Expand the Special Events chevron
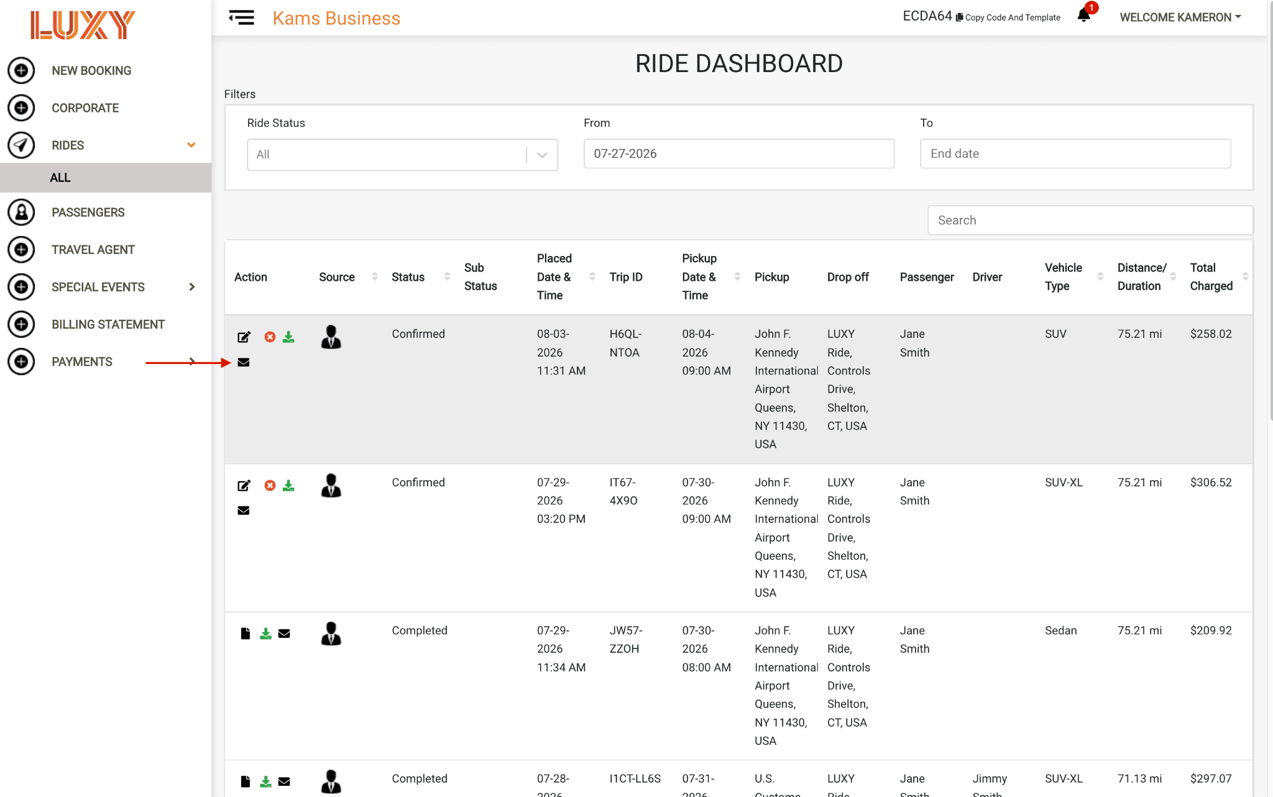1273x797 pixels. pyautogui.click(x=192, y=287)
